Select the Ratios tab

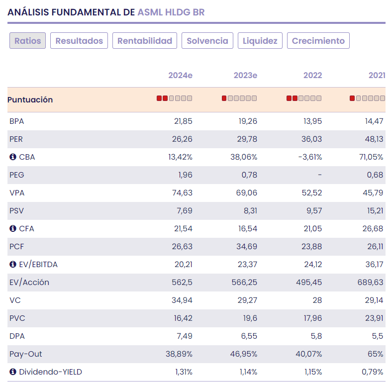(27, 41)
